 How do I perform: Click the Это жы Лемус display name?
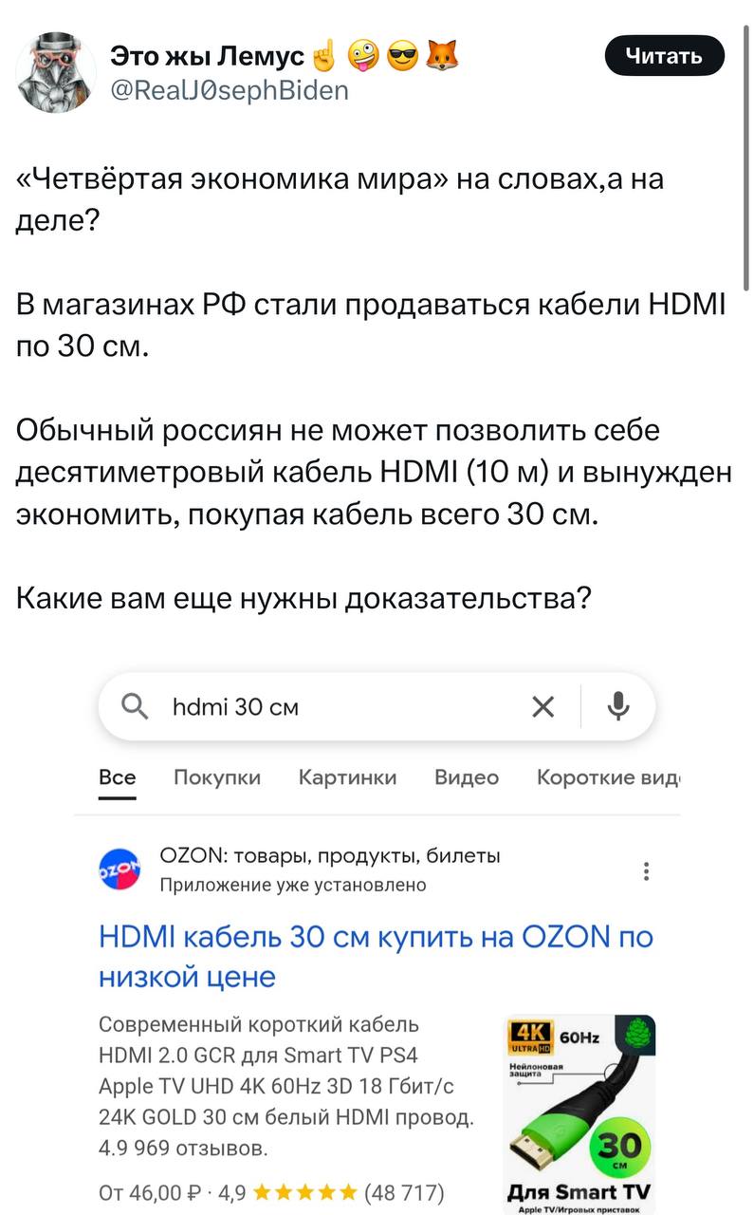(208, 57)
